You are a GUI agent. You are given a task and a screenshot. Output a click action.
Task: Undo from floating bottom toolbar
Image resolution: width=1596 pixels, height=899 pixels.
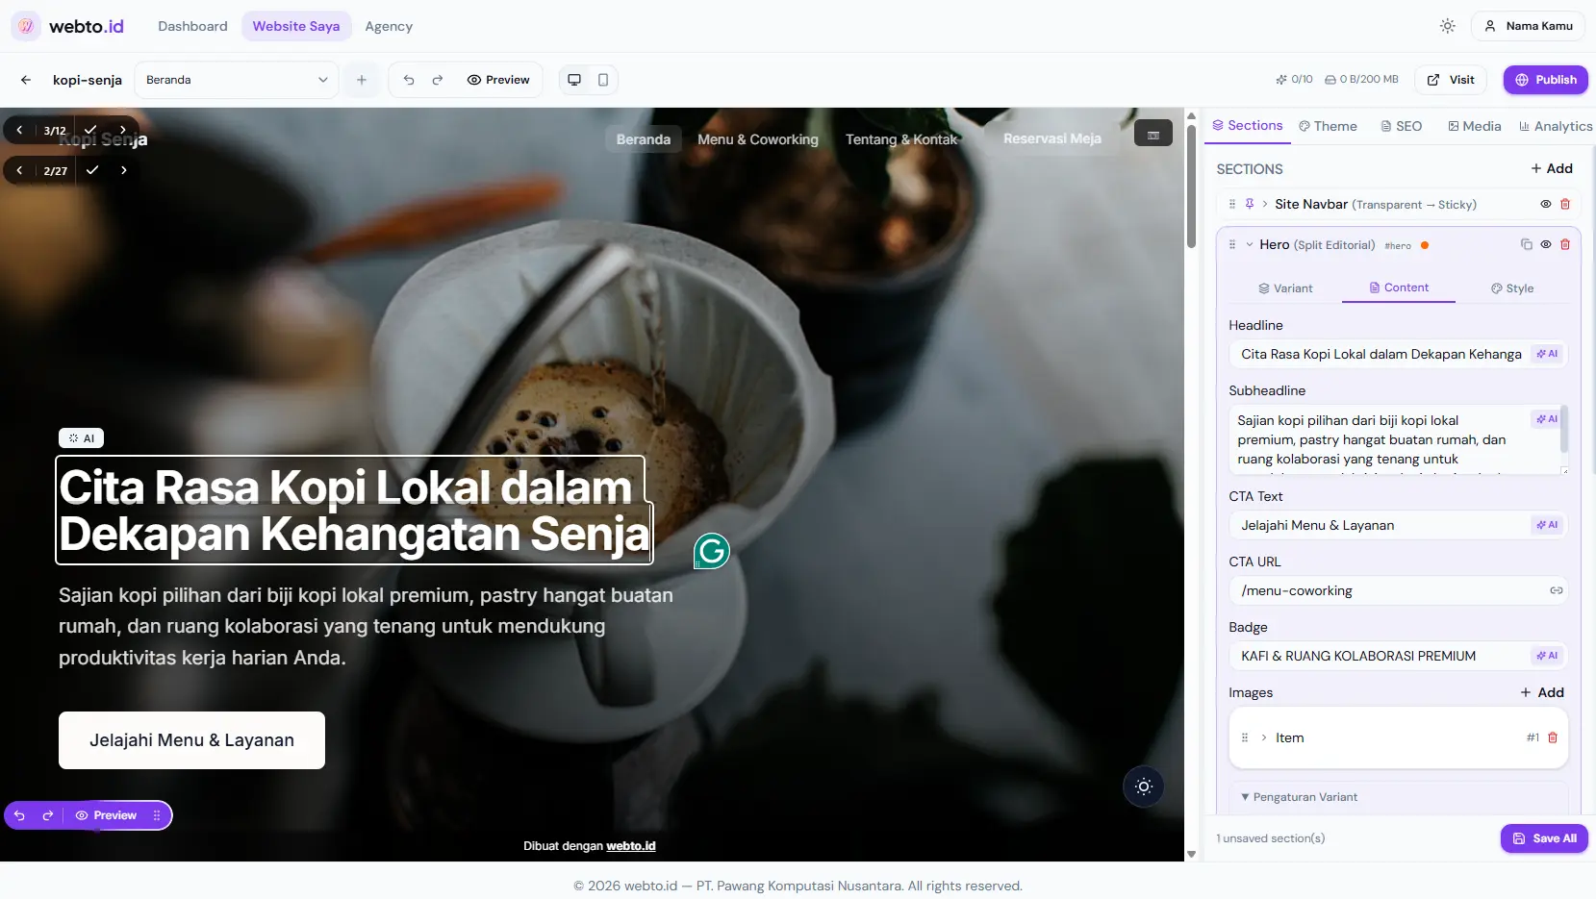pos(19,815)
